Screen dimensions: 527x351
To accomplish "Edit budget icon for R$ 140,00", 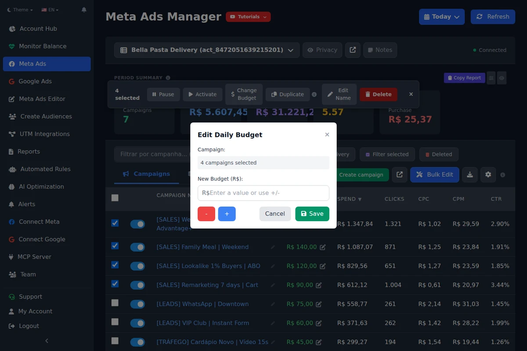I will 323,247.
